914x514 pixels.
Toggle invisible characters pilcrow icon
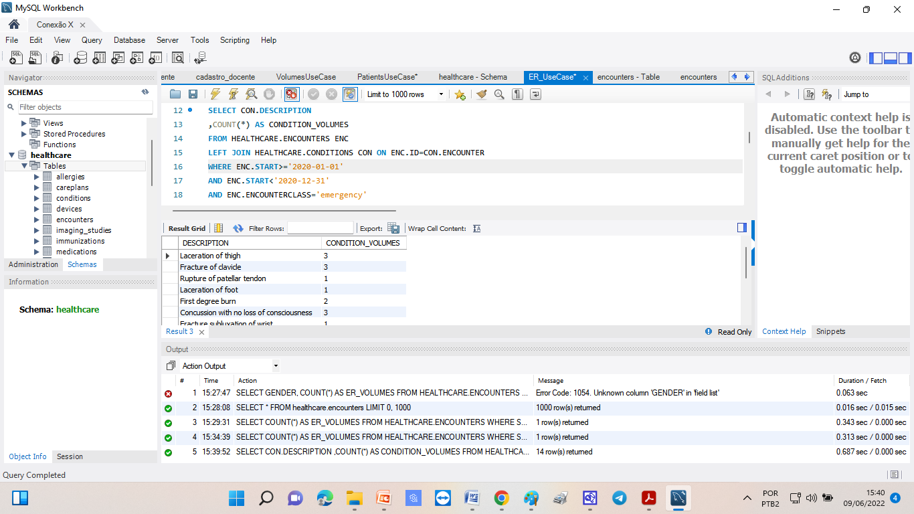pyautogui.click(x=517, y=94)
